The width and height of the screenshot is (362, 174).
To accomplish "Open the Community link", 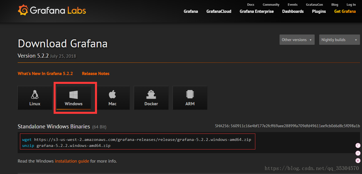I will pos(271,5).
